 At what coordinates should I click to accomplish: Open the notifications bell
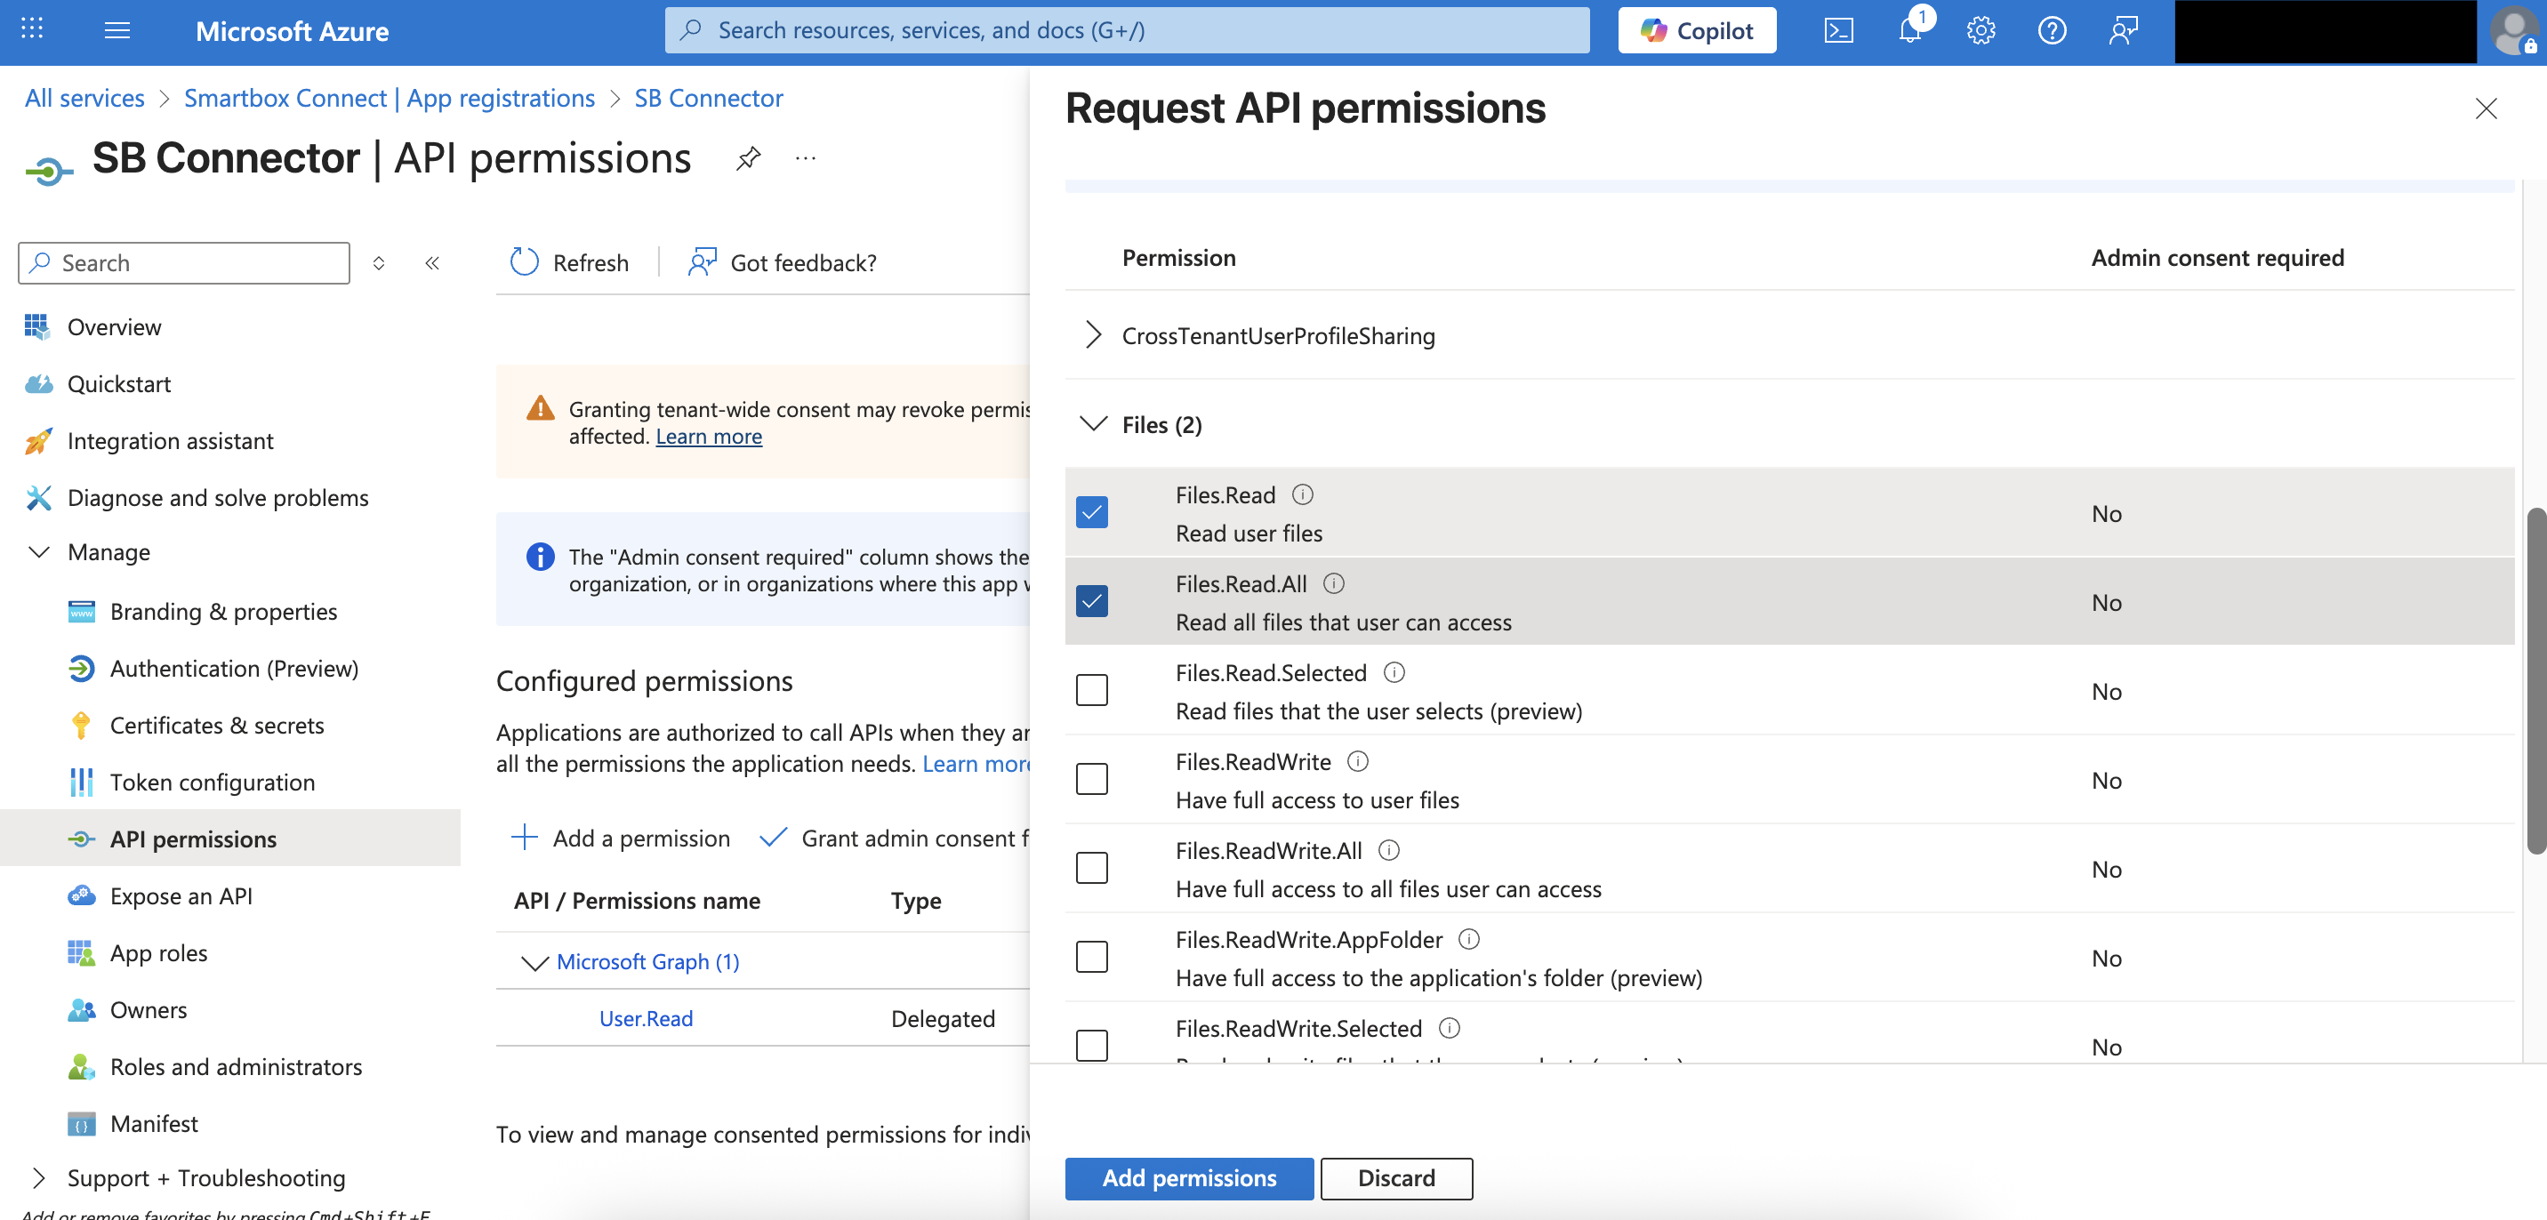(1909, 30)
